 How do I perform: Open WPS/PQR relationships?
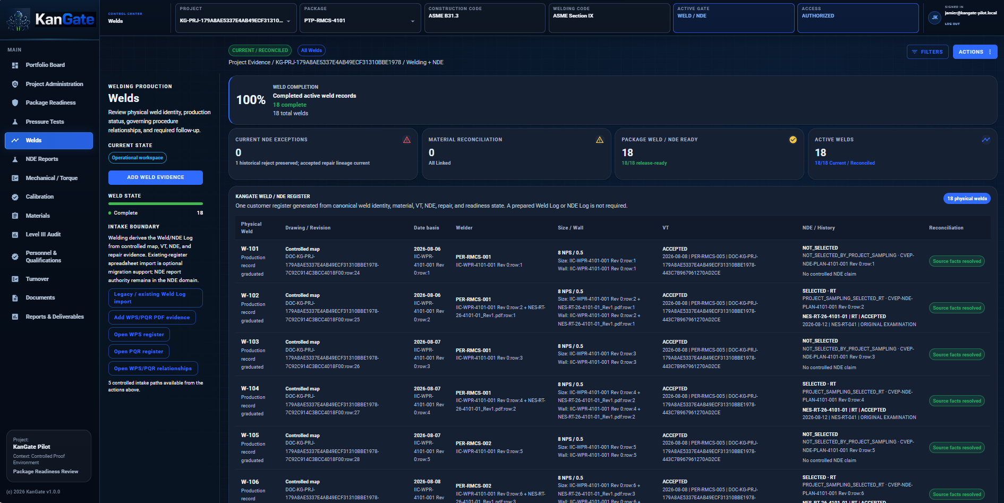153,369
